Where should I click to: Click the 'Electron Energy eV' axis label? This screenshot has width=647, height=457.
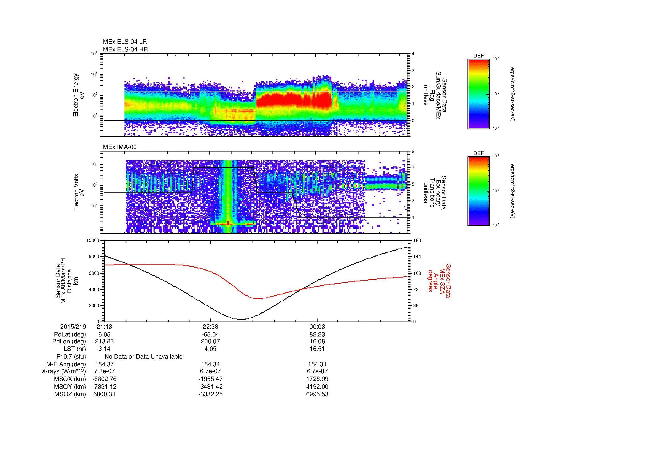79,95
